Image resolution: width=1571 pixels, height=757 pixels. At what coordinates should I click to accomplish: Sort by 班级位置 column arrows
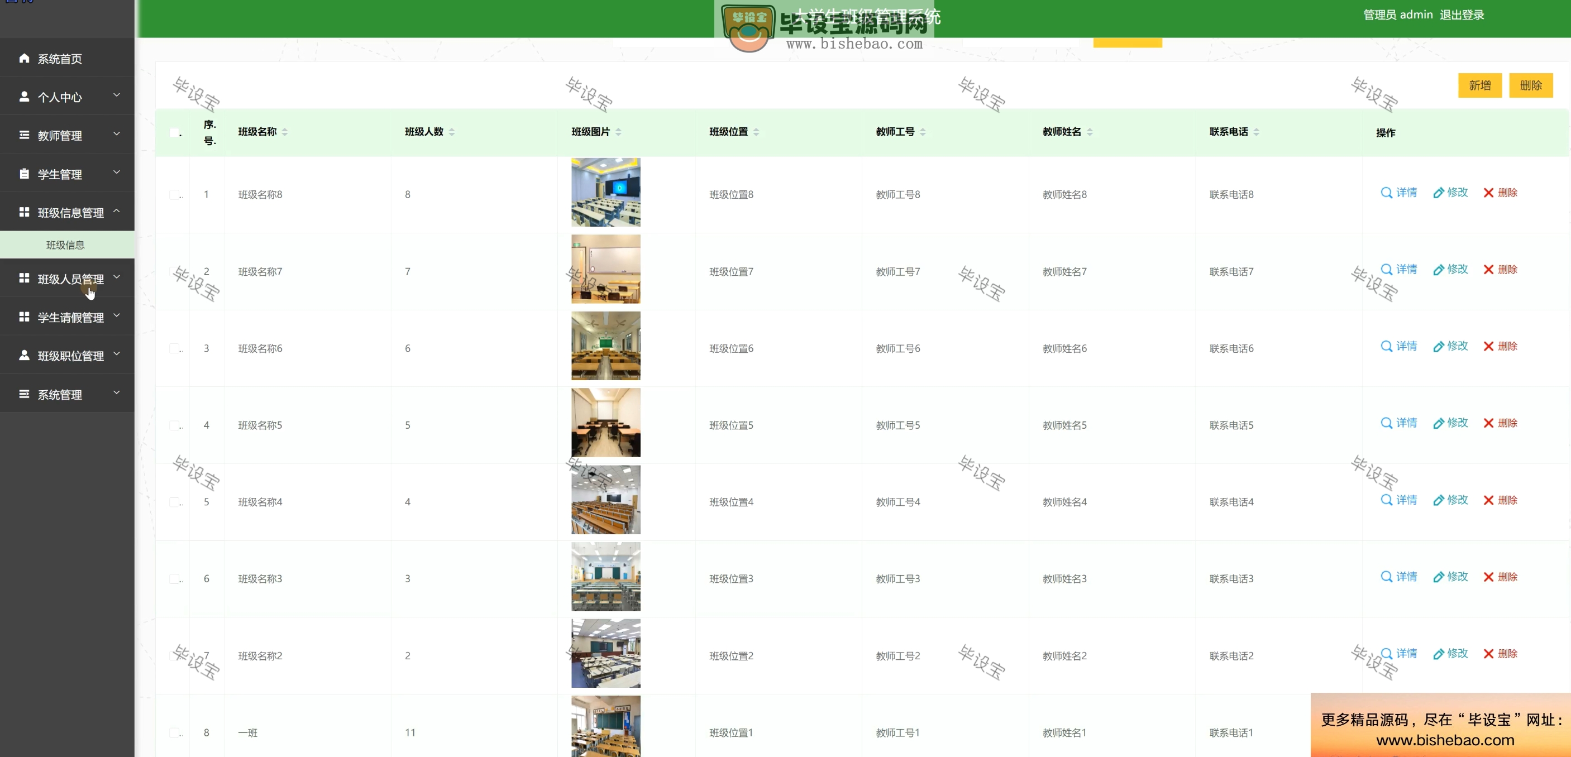coord(756,132)
